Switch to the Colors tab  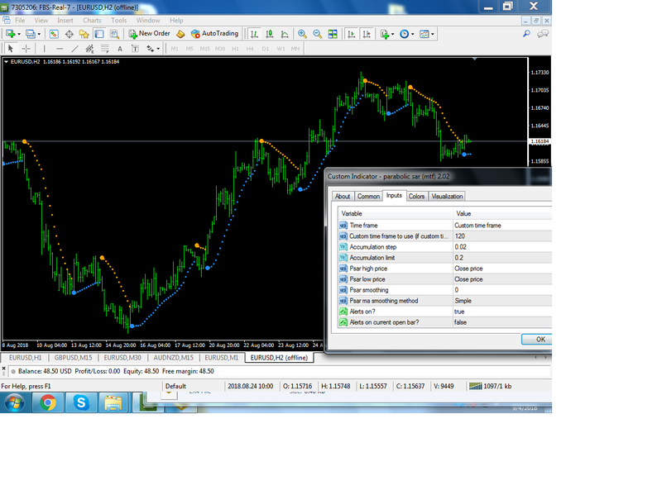pos(416,196)
